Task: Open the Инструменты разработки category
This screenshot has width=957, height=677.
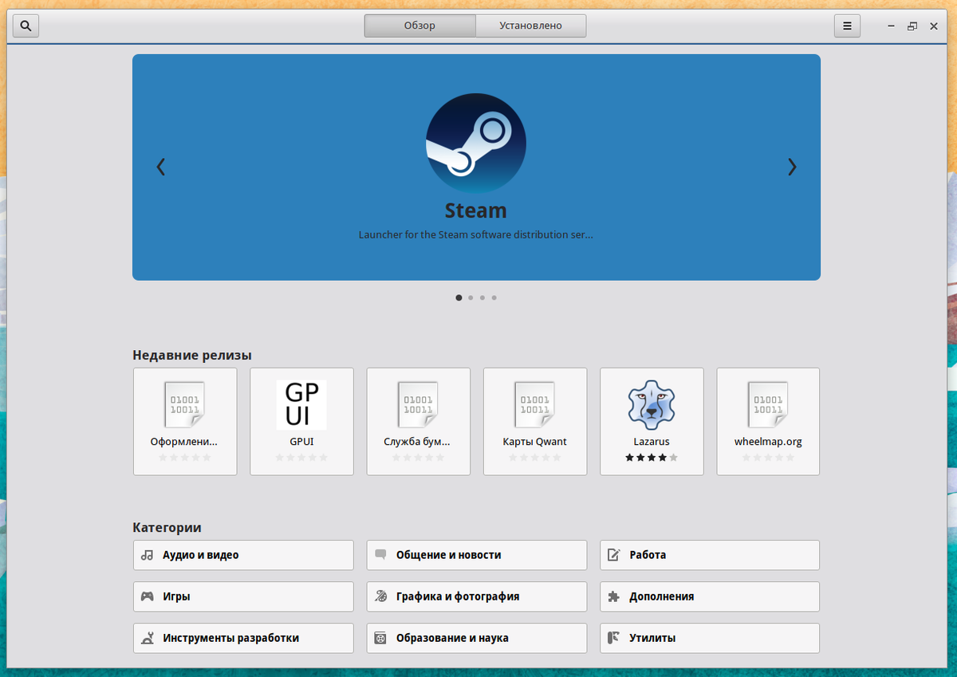Action: point(243,638)
